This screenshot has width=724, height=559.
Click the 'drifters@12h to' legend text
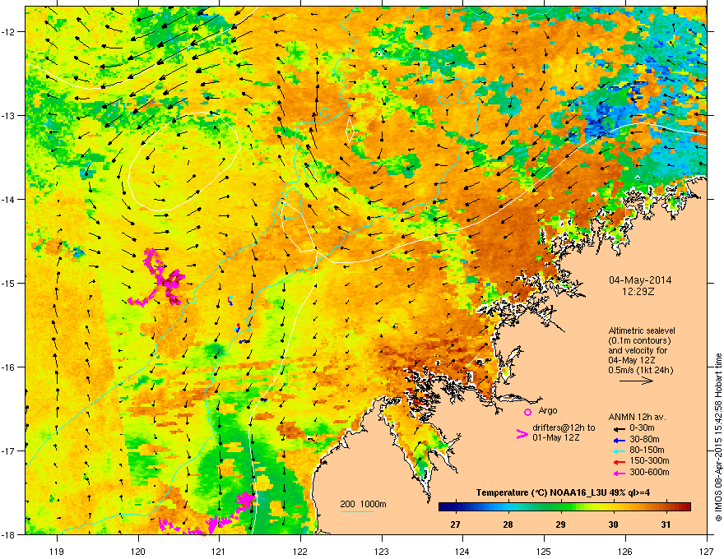coord(564,427)
